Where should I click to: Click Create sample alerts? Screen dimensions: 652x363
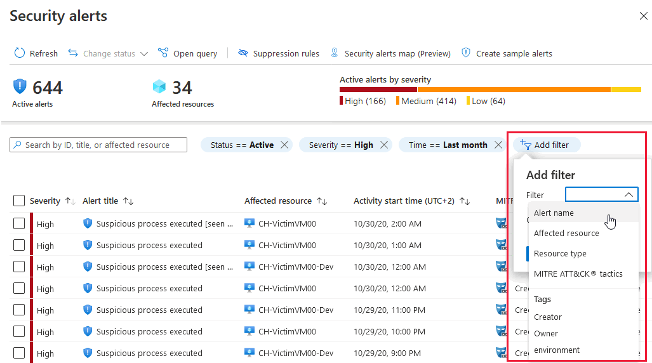[507, 54]
